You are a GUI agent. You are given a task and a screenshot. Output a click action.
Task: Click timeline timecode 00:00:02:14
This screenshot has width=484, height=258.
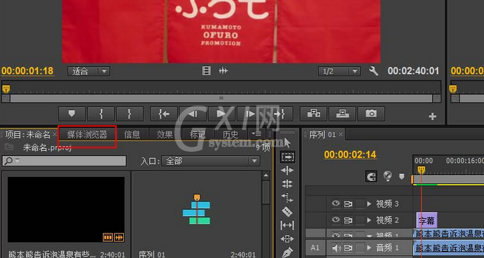(x=350, y=155)
